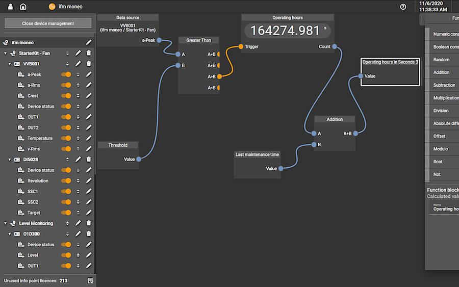Reorder OUT1 under VVB001 with sort arrows
The image size is (459, 287).
click(x=78, y=117)
